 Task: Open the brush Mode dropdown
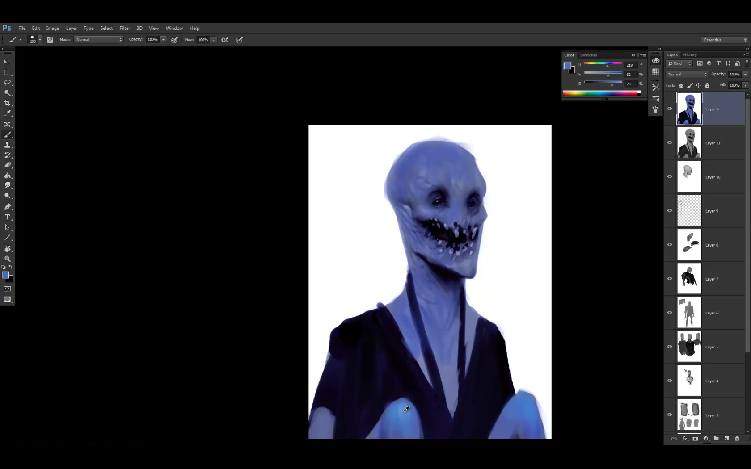point(98,40)
